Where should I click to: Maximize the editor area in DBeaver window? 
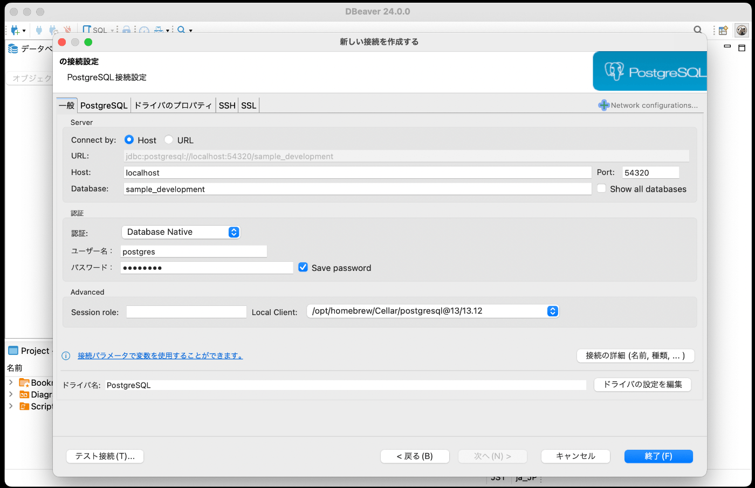coord(742,48)
